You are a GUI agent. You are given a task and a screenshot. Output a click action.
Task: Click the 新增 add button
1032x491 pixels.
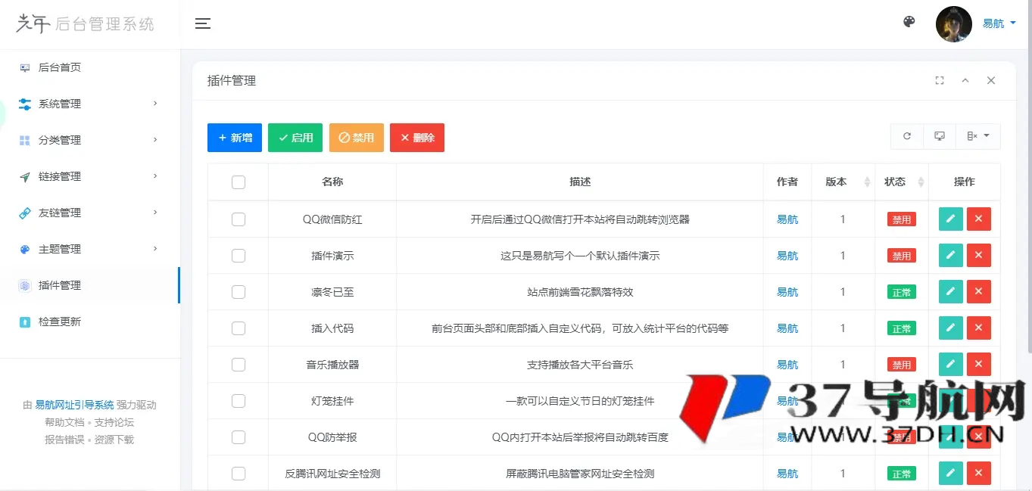235,138
